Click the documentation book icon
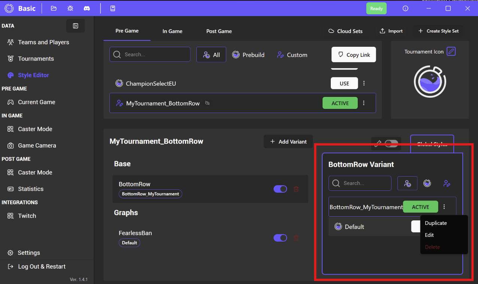Image resolution: width=478 pixels, height=284 pixels. pos(112,8)
